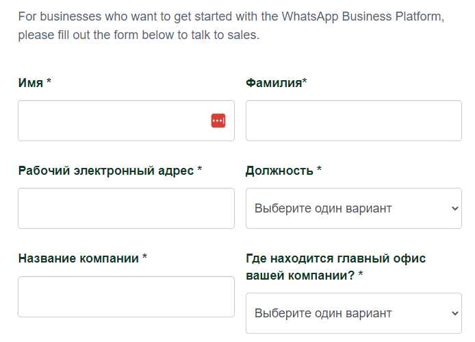Select the Название компании input box
The width and height of the screenshot is (475, 342).
(x=126, y=297)
